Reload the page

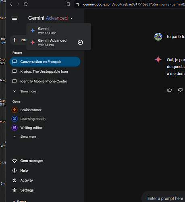click(x=26, y=4)
